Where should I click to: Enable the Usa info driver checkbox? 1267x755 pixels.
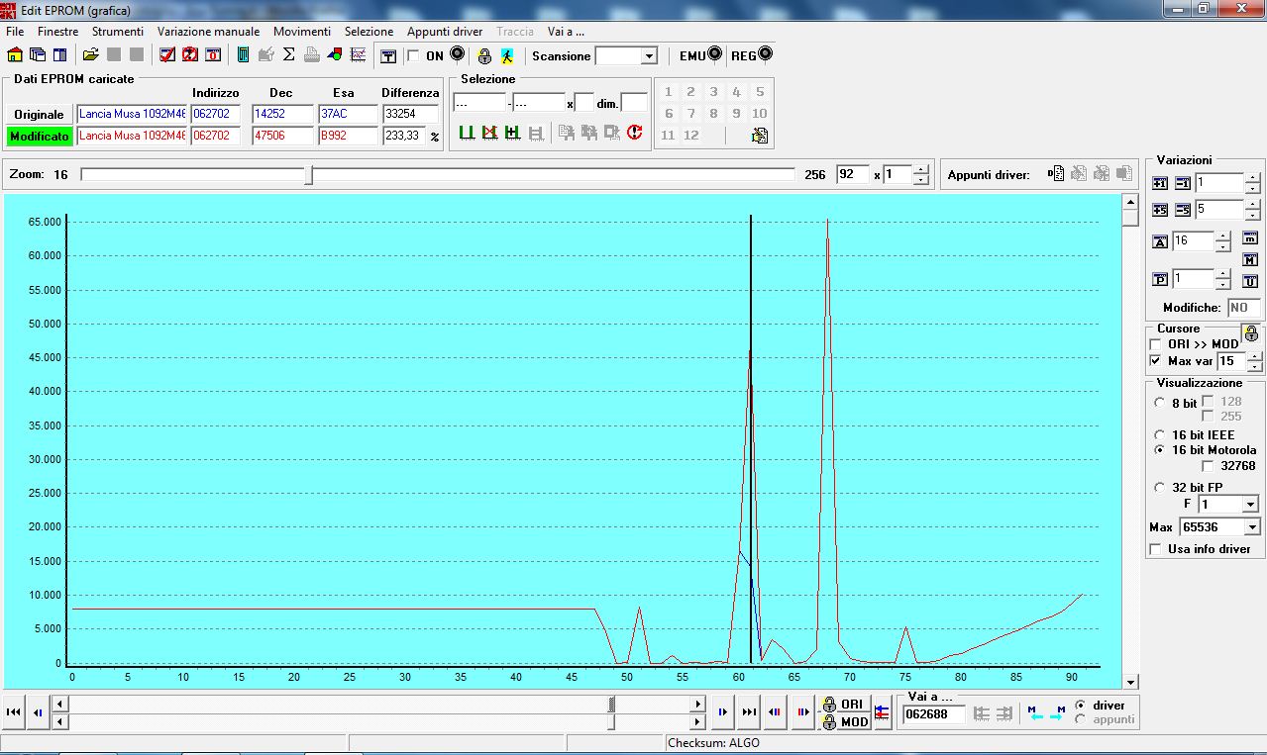pyautogui.click(x=1155, y=549)
